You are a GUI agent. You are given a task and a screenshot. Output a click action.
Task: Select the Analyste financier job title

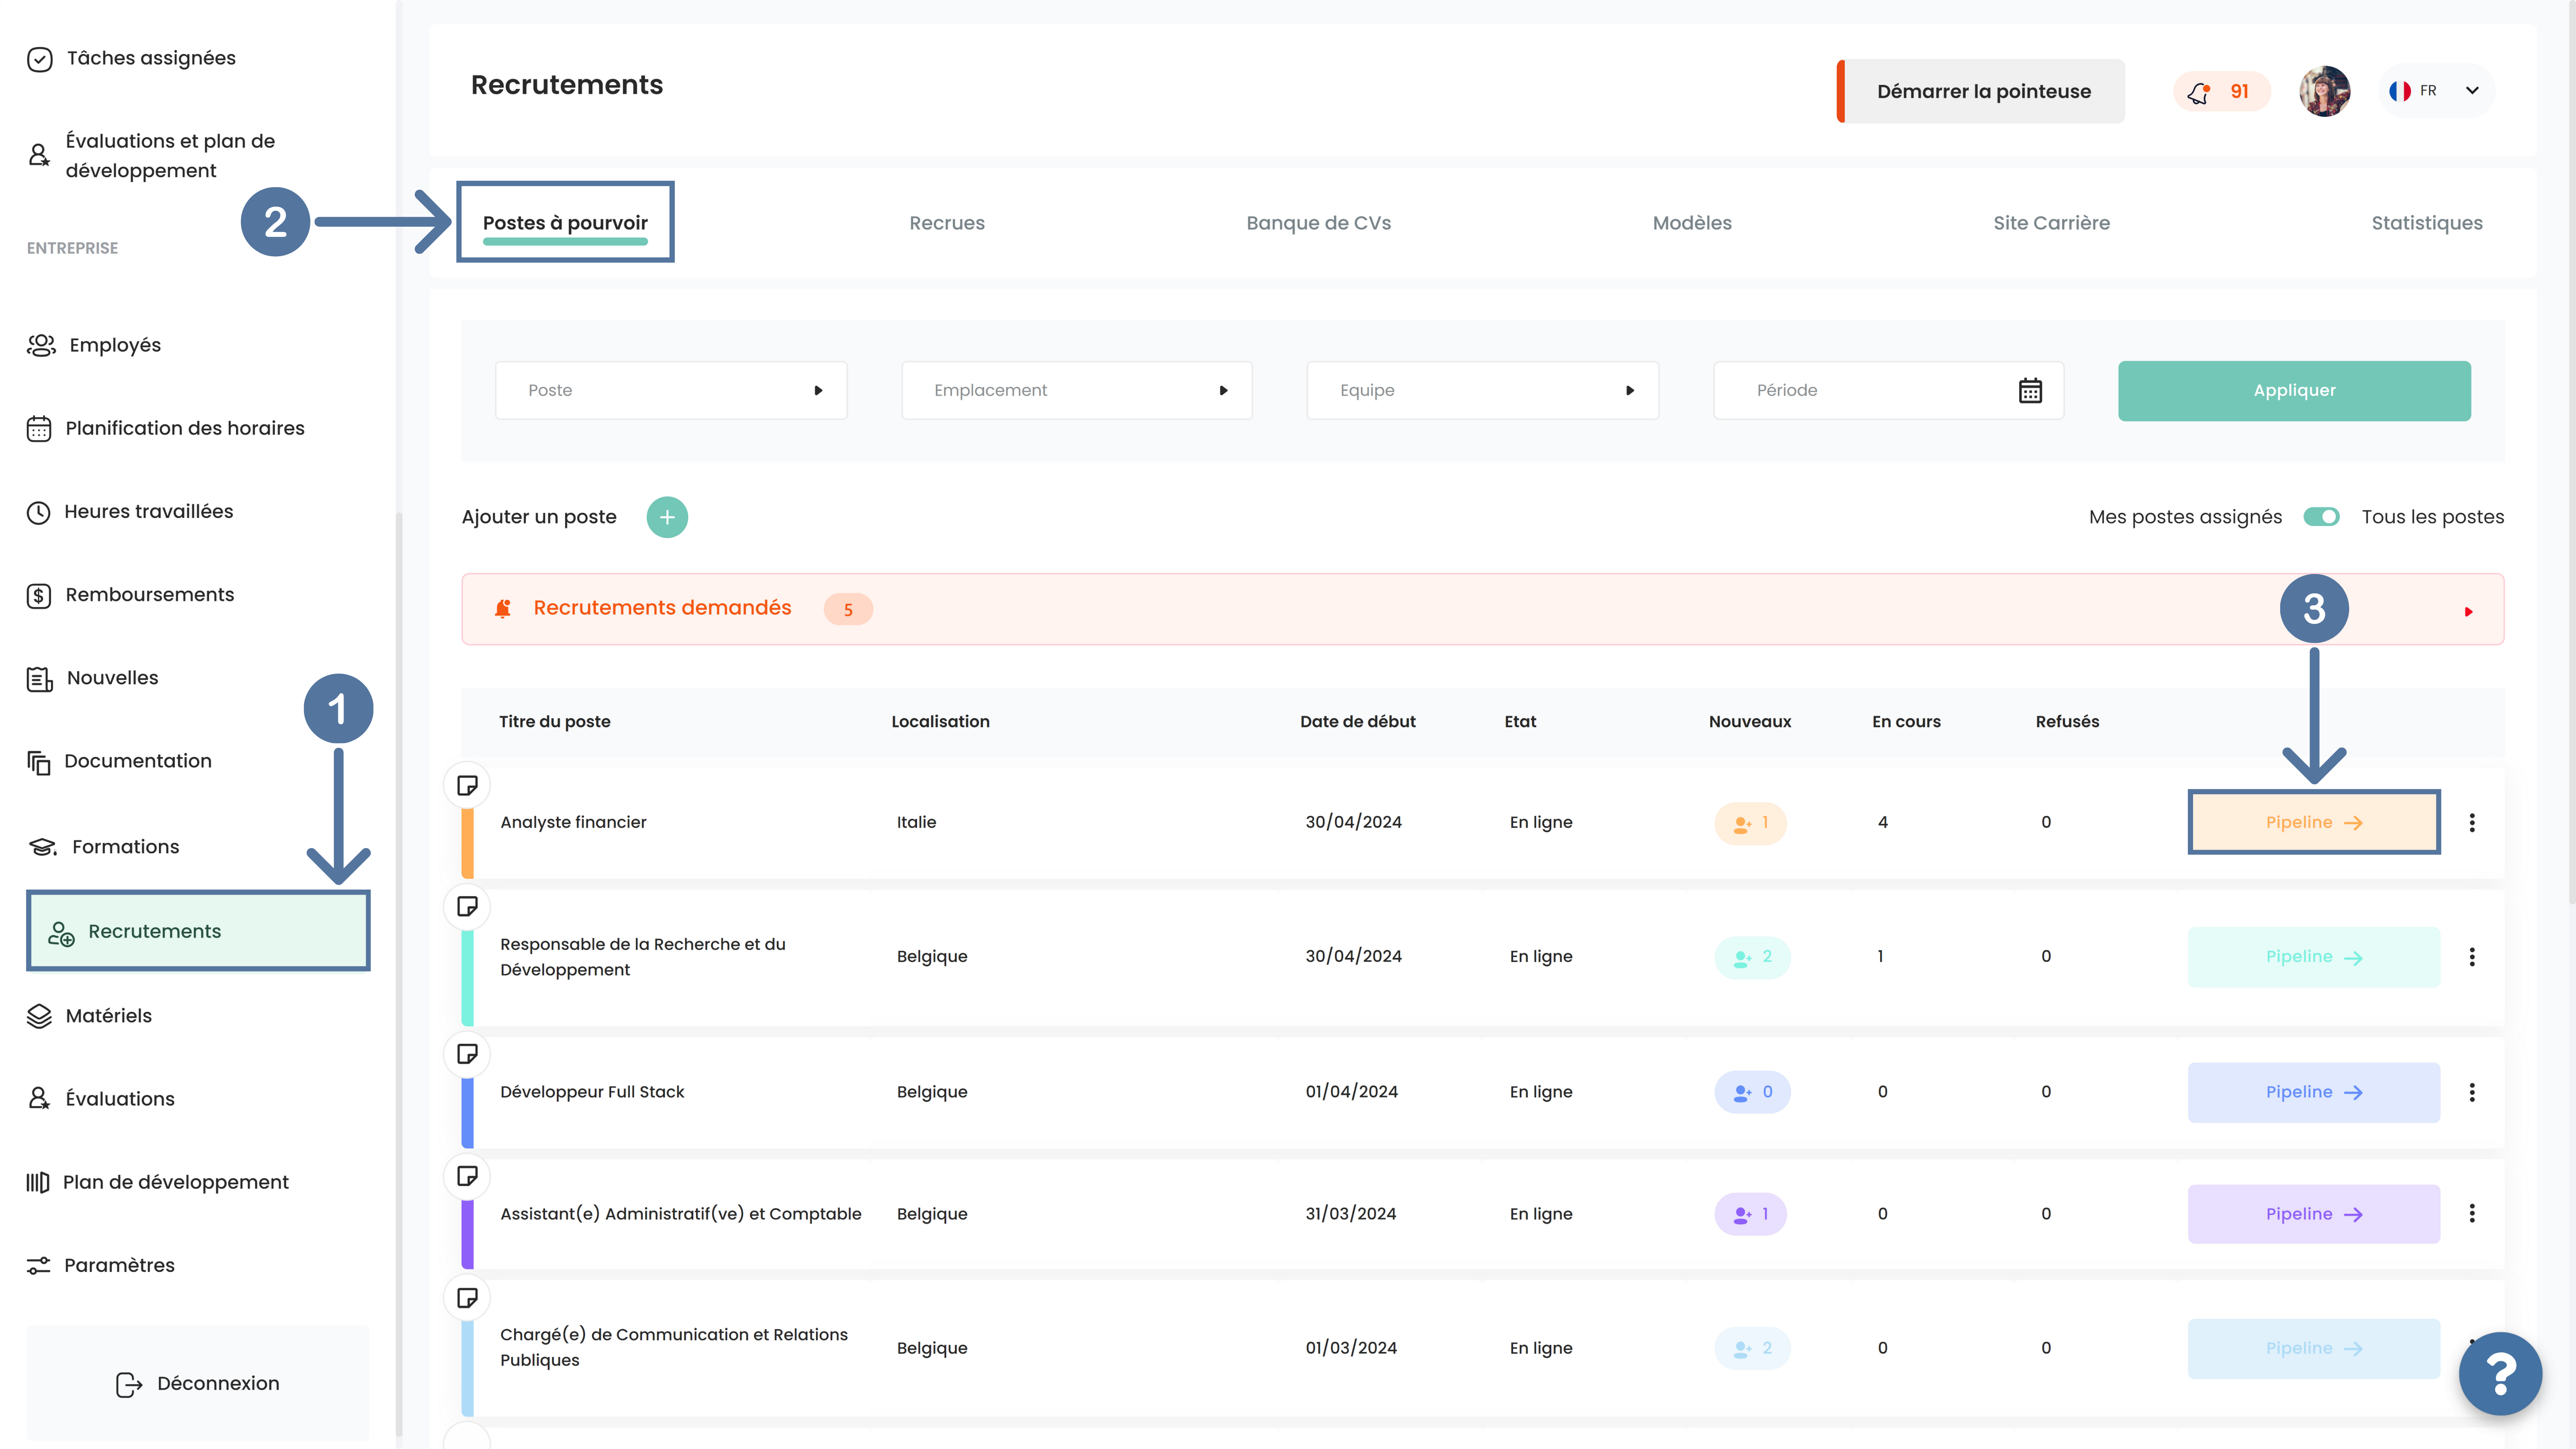coord(573,823)
